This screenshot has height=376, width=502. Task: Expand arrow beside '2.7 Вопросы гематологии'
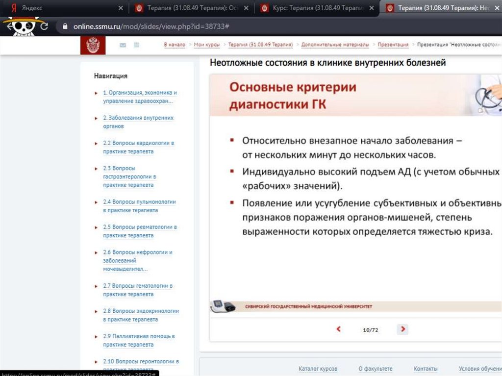point(96,286)
